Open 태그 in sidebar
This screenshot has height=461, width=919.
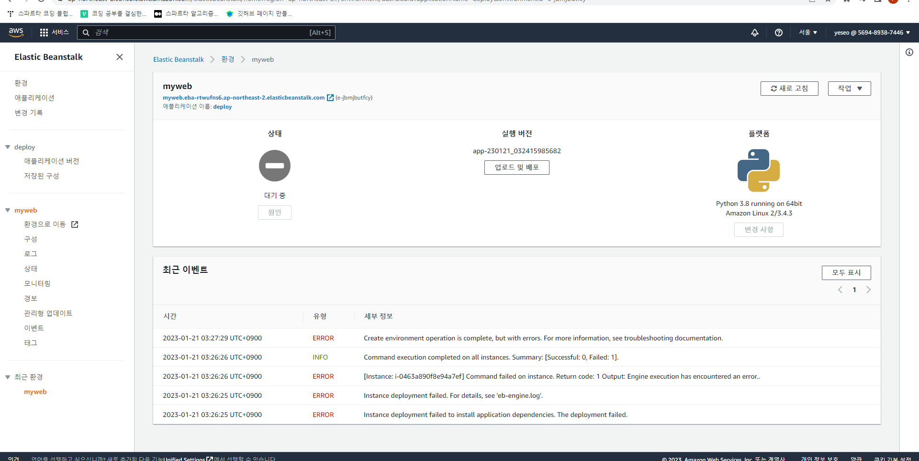[31, 343]
